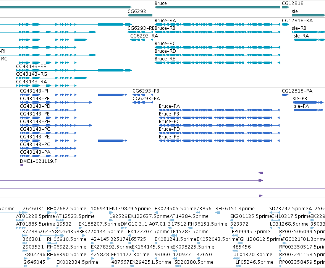
Task: Click the Bruce gene label at top
Action: 161,3
